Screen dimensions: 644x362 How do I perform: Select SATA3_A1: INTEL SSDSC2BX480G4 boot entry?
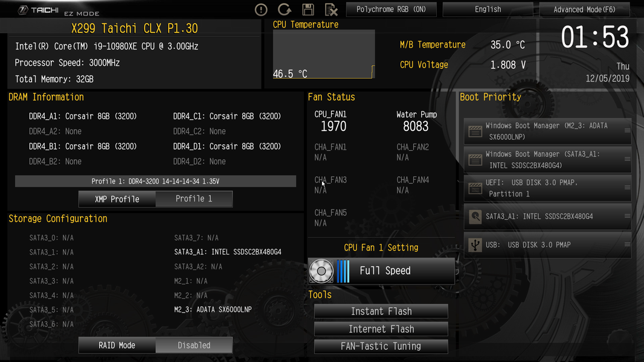[547, 217]
